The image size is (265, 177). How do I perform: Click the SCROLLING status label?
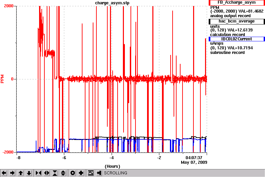pos(116,173)
